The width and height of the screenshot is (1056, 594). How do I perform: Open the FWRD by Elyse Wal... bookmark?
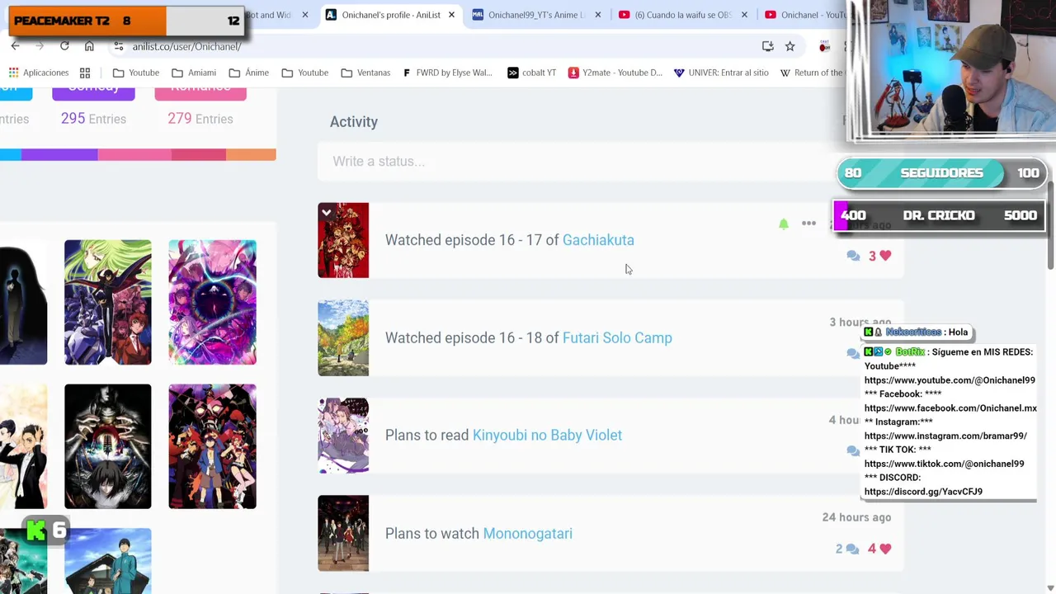coord(447,73)
